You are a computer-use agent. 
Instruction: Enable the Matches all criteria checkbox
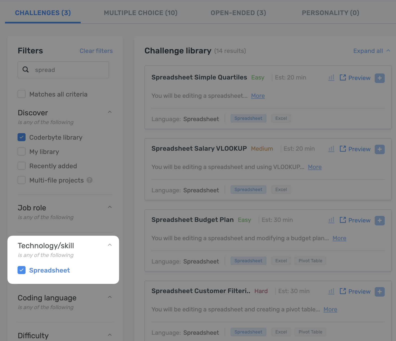coord(22,94)
